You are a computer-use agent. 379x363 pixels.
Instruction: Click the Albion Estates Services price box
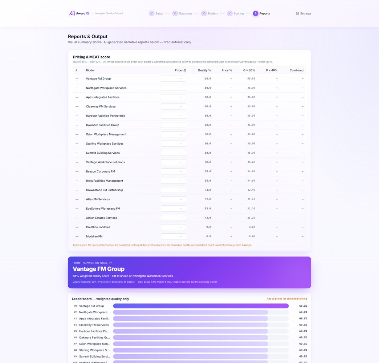tap(174, 218)
